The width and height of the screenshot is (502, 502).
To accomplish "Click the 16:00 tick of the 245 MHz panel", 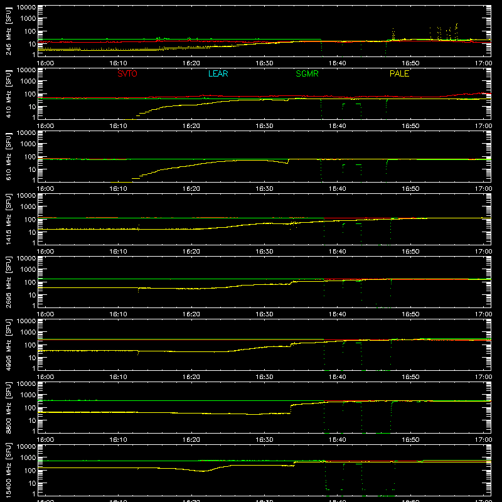I will point(45,63).
